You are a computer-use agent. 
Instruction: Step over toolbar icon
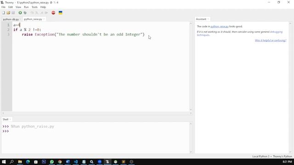point(32,13)
